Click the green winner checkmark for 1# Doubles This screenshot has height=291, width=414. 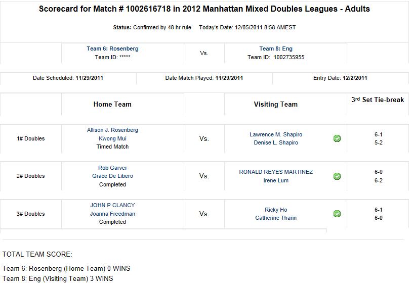pos(337,138)
